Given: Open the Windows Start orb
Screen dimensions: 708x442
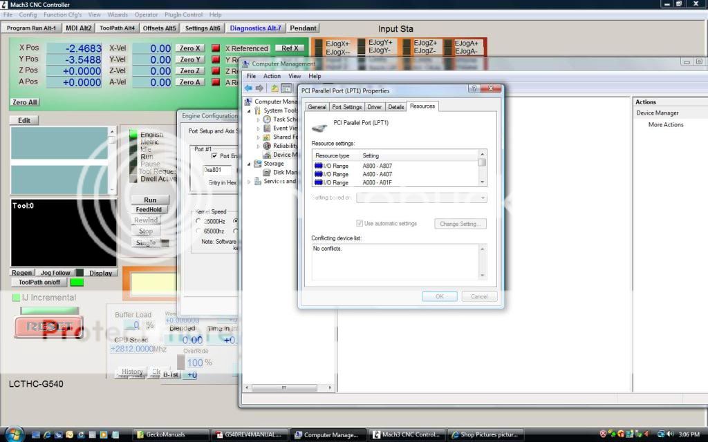Looking at the screenshot, I should click(x=14, y=434).
